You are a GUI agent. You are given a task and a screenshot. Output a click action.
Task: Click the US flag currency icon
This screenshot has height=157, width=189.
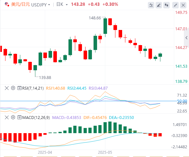(7, 4)
